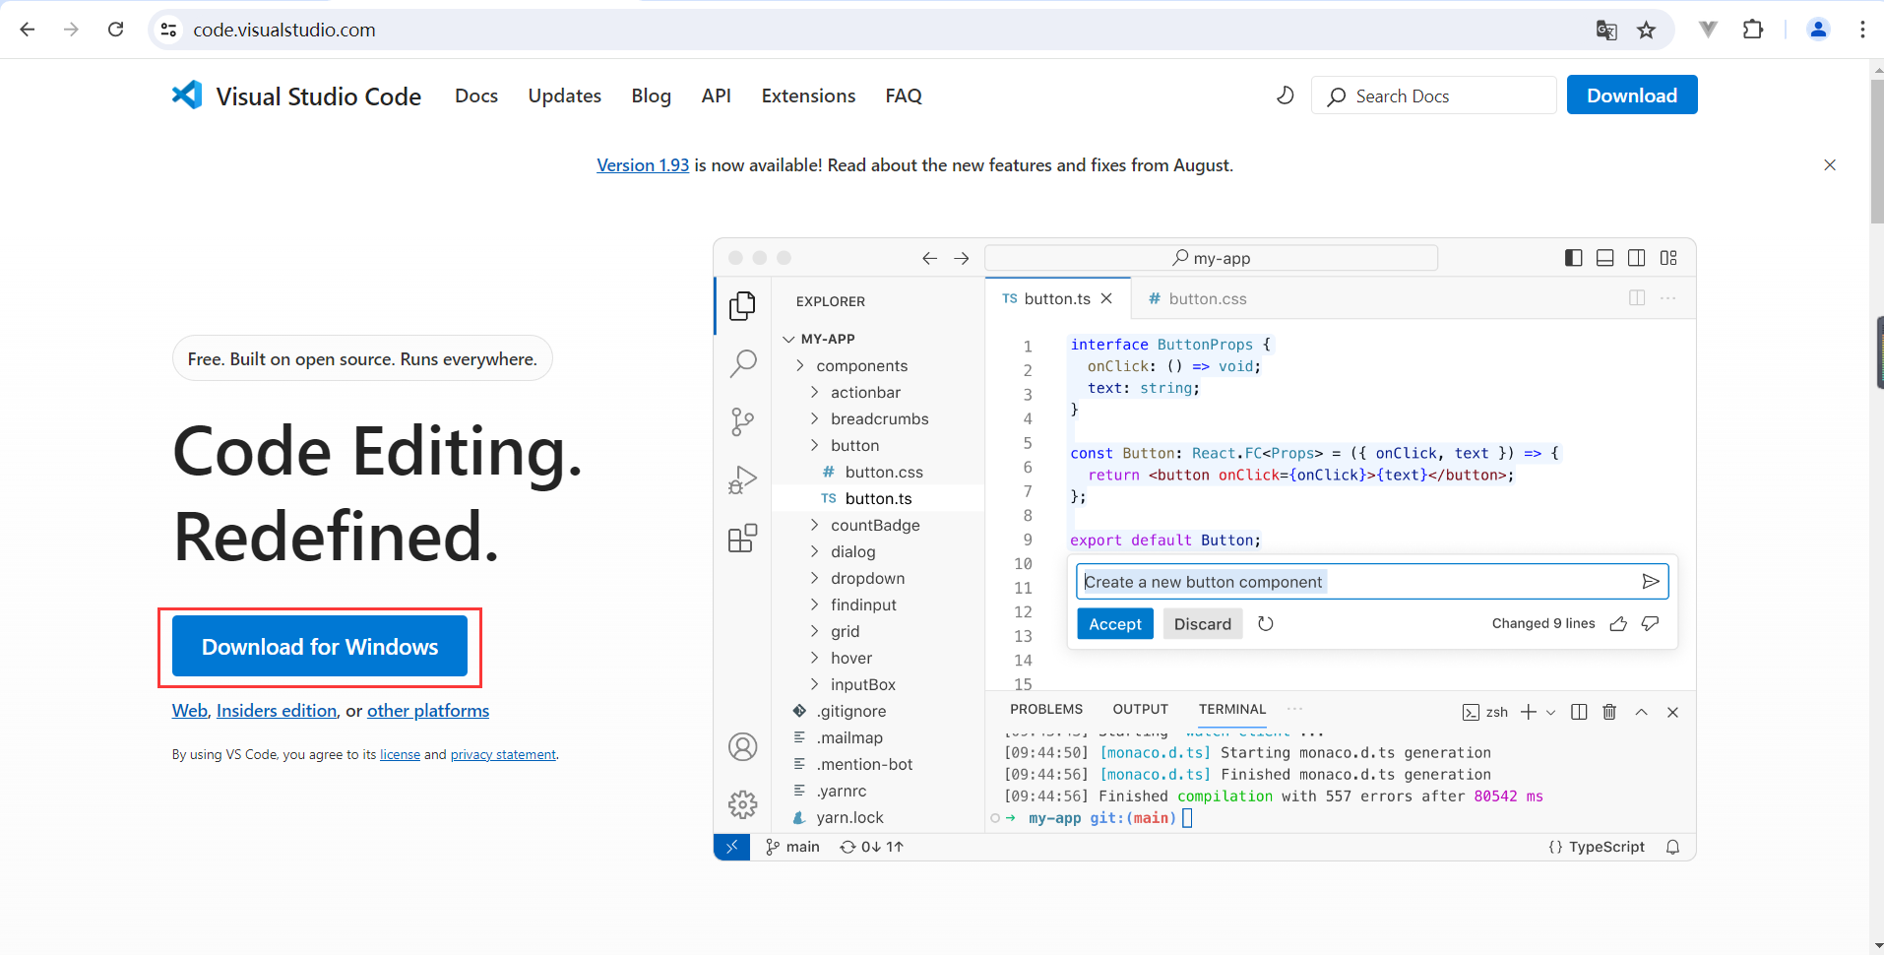The width and height of the screenshot is (1884, 955).
Task: Select the button.css editor tab
Action: pos(1197,298)
